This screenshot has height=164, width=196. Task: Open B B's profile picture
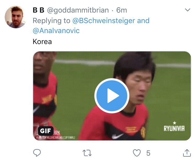(15, 17)
